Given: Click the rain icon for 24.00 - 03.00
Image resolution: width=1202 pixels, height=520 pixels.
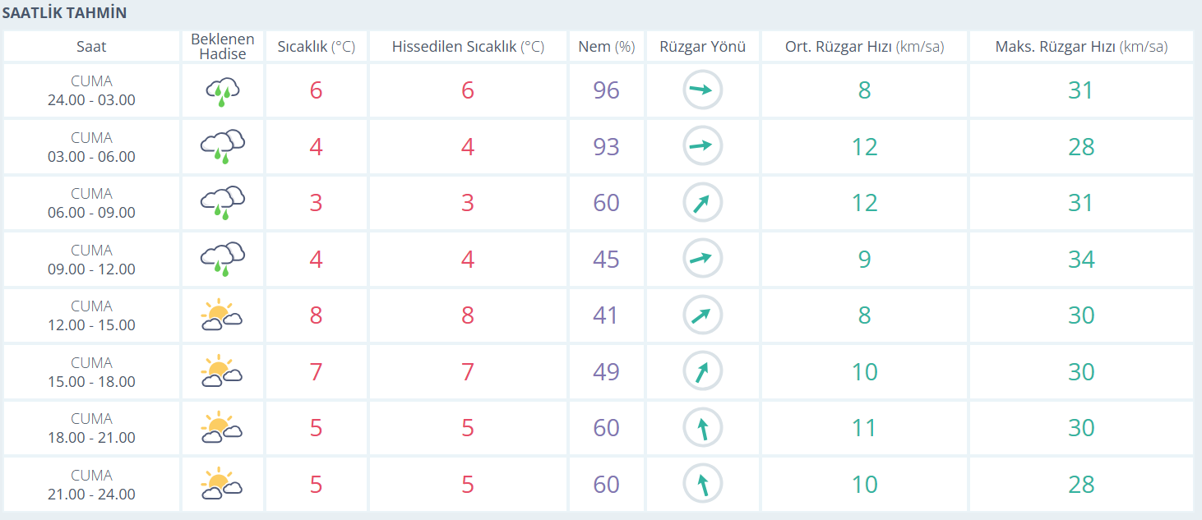Looking at the screenshot, I should click(222, 91).
